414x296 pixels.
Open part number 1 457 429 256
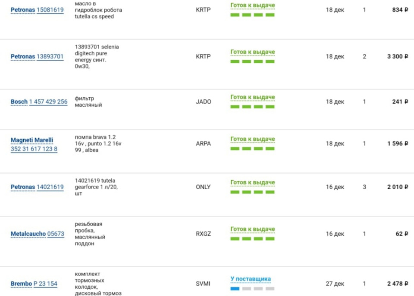[x=48, y=102]
